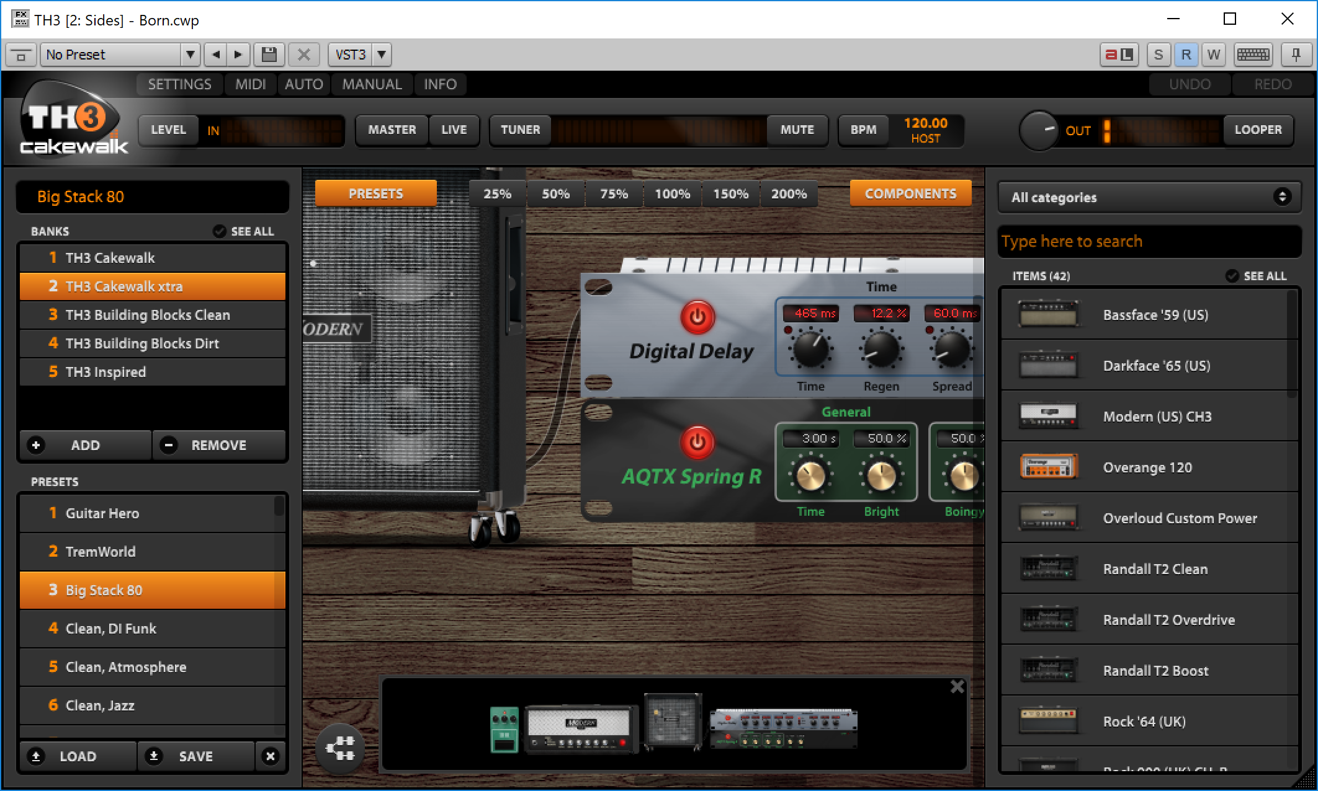Open the MIDI menu tab
Screen dimensions: 1318x791
coord(250,84)
